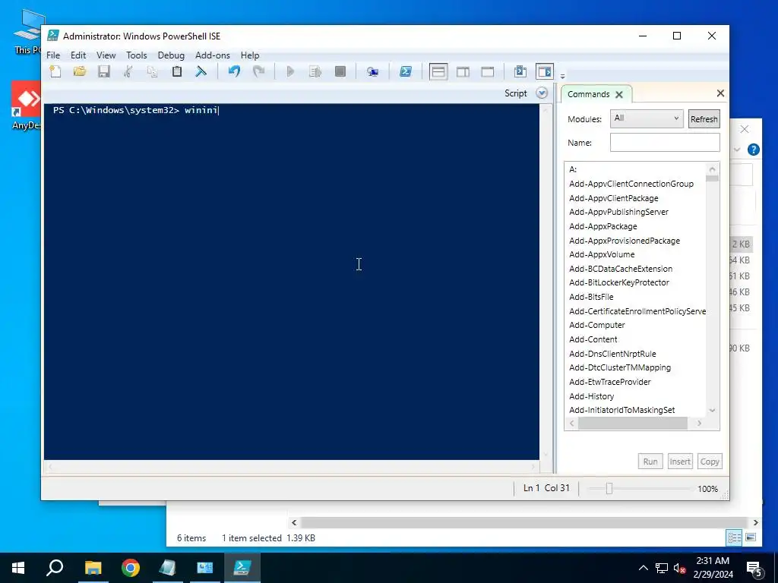
Task: Open the Help menu
Action: point(250,55)
